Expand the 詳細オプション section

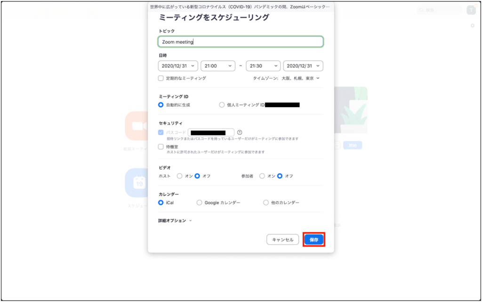pos(175,220)
